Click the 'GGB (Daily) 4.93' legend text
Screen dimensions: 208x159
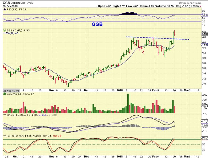tap(18, 30)
